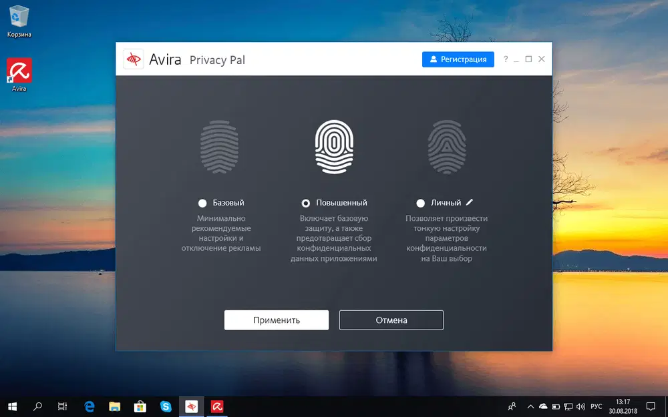Click the Повышенный profile fingerprint icon
Image resolution: width=668 pixels, height=417 pixels.
(x=334, y=146)
